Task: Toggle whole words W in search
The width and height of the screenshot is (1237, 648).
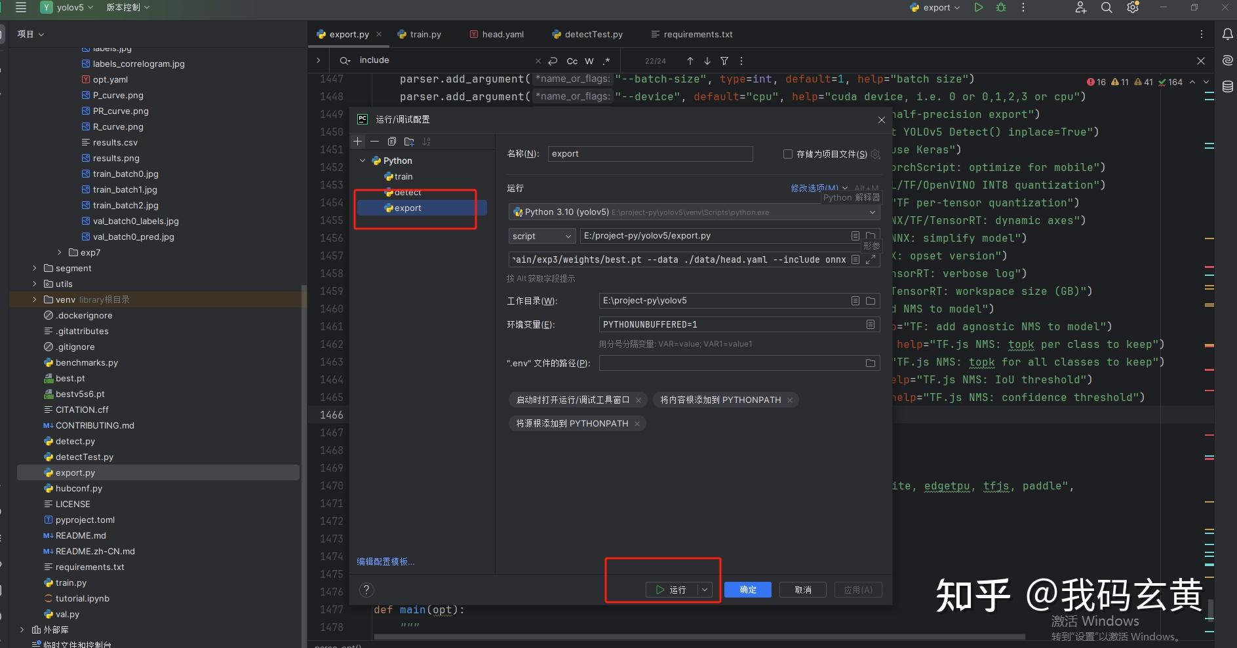Action: 589,61
